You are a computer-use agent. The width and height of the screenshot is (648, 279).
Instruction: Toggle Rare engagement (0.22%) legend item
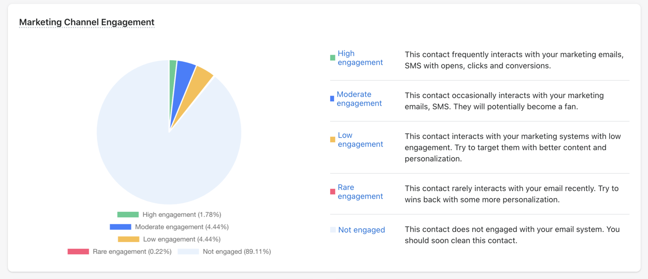pos(119,251)
